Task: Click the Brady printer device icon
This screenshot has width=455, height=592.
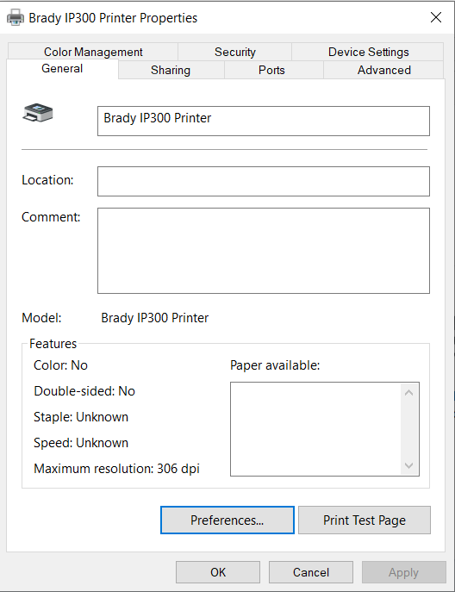Action: 38,113
